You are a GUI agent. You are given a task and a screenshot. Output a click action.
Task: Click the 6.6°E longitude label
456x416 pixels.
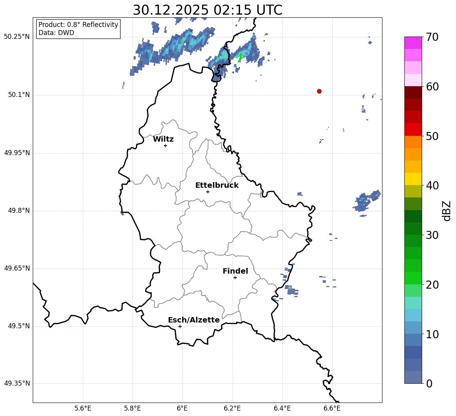pos(332,408)
